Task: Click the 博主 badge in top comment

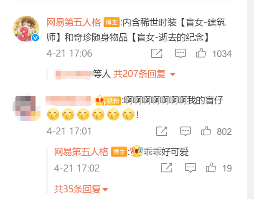Action: (x=112, y=22)
